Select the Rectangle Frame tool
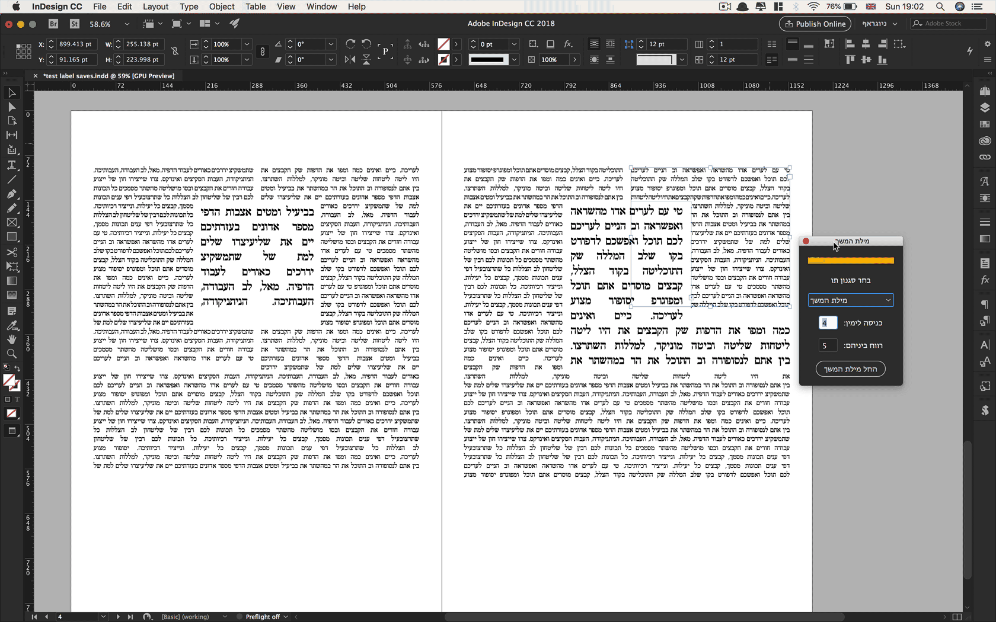This screenshot has width=996, height=622. 11,223
